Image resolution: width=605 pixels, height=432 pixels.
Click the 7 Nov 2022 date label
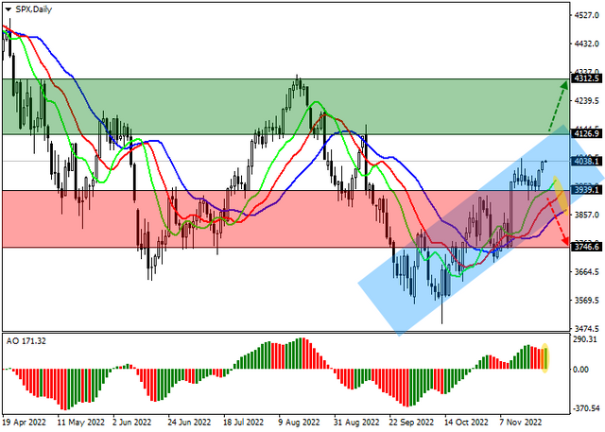coord(521,423)
